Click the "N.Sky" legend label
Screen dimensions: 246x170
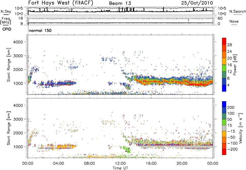tap(6, 11)
